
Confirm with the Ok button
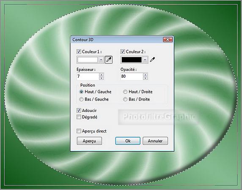coord(128,141)
